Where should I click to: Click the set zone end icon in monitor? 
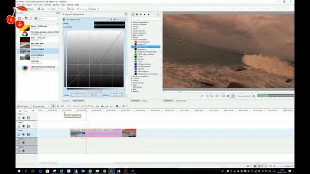[207, 96]
